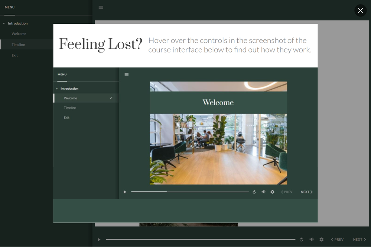Screen dimensions: 371x247
Task: Close the Feeling Lost overlay with X
Action: [360, 10]
